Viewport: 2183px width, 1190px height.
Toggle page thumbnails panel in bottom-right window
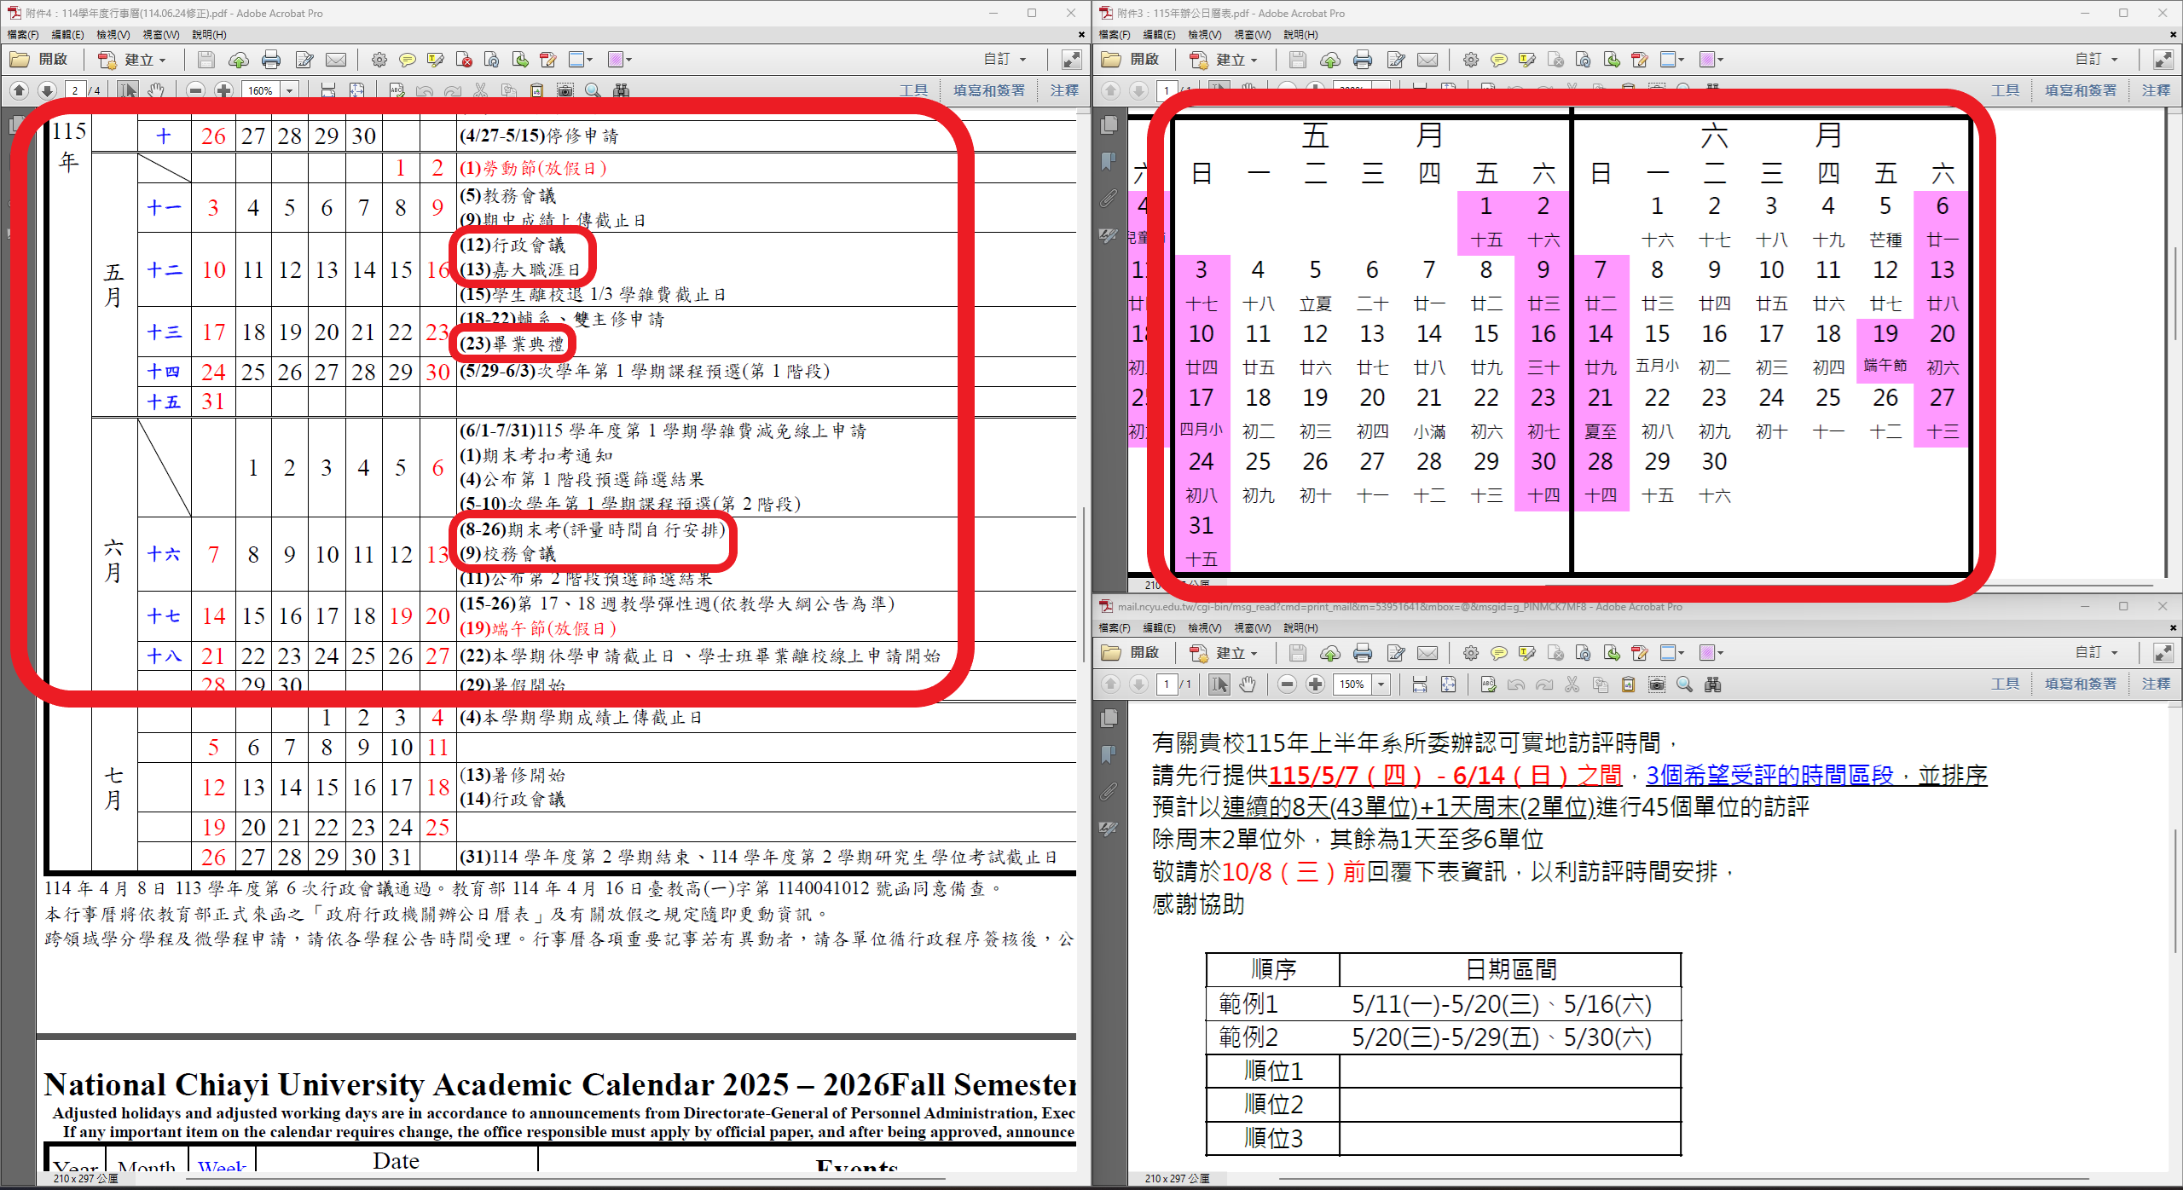1109,718
